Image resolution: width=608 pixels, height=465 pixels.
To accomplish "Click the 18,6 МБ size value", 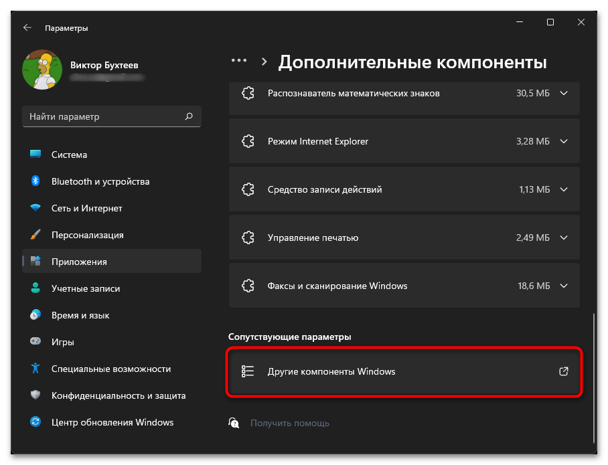I will click(x=534, y=286).
